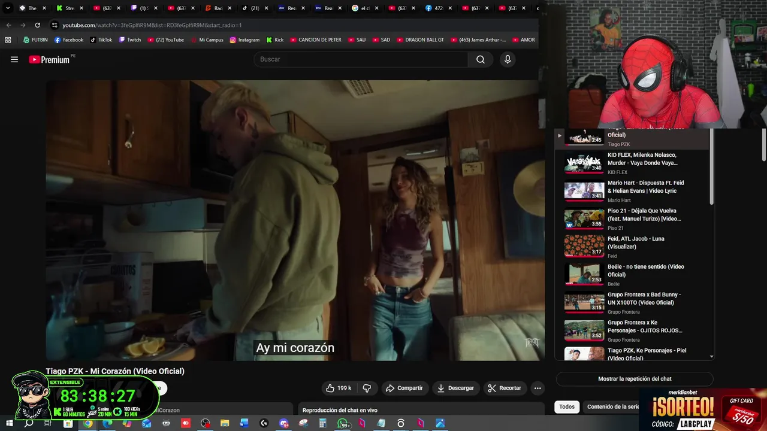This screenshot has height=431, width=767.
Task: Create a clip with Recortar
Action: point(504,388)
